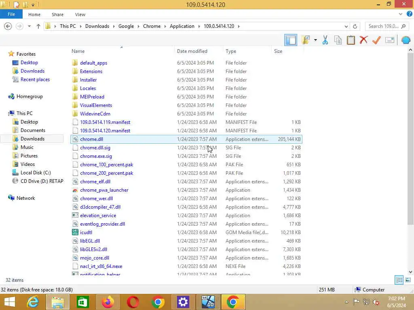Select Desktop under Favorites
The image size is (414, 310).
click(29, 63)
